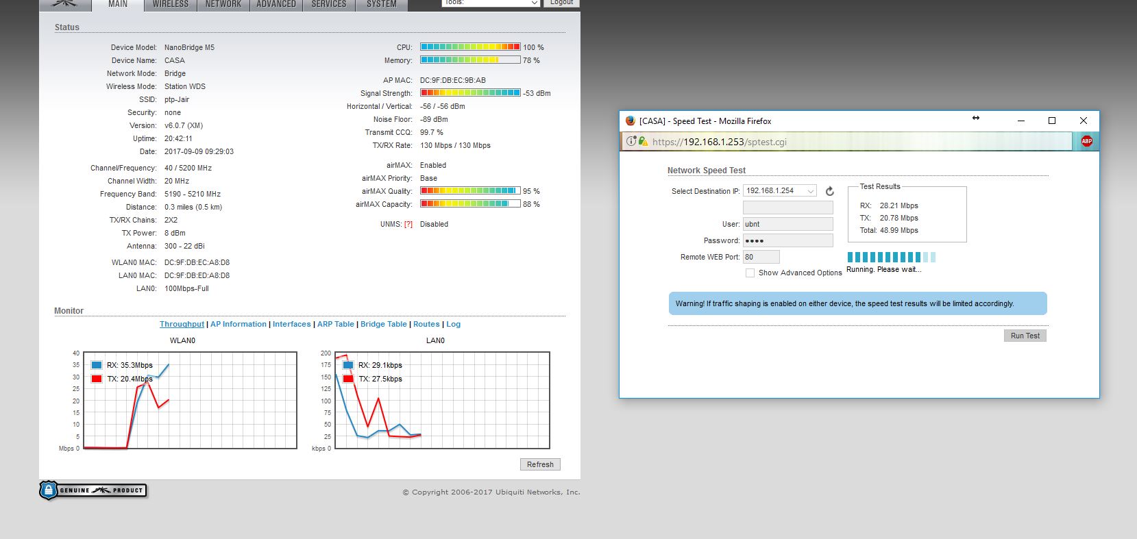This screenshot has height=539, width=1137.
Task: Click the blue RX legend box on WLAN0 graph
Action: click(x=97, y=365)
